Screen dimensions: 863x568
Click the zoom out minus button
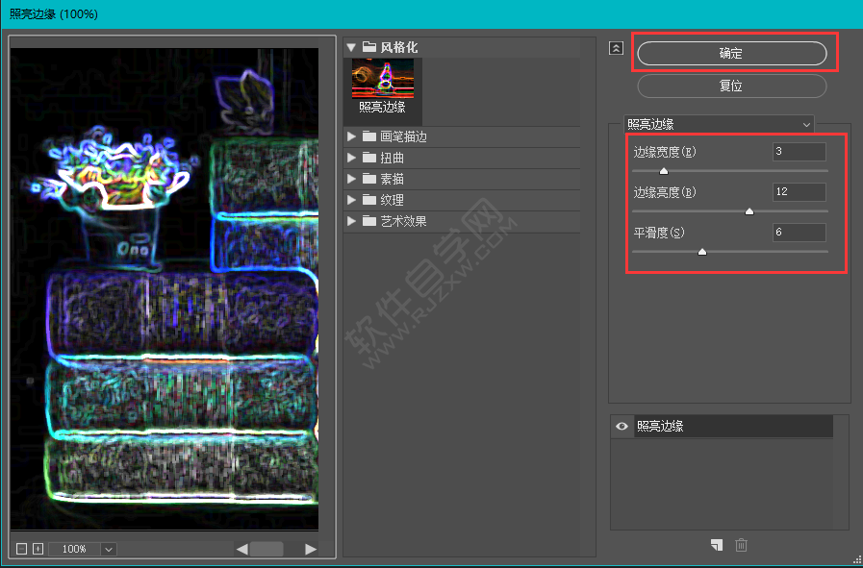pos(21,549)
